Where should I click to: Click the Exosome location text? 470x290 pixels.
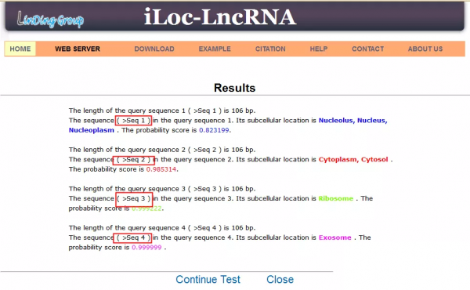pos(334,237)
